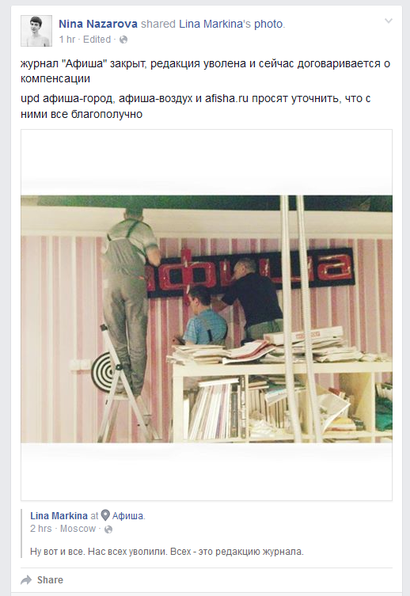
Task: Click the globe icon next to Moscow
Action: coord(108,529)
